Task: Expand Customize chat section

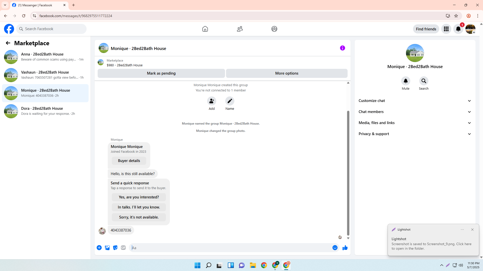Action: tap(415, 101)
